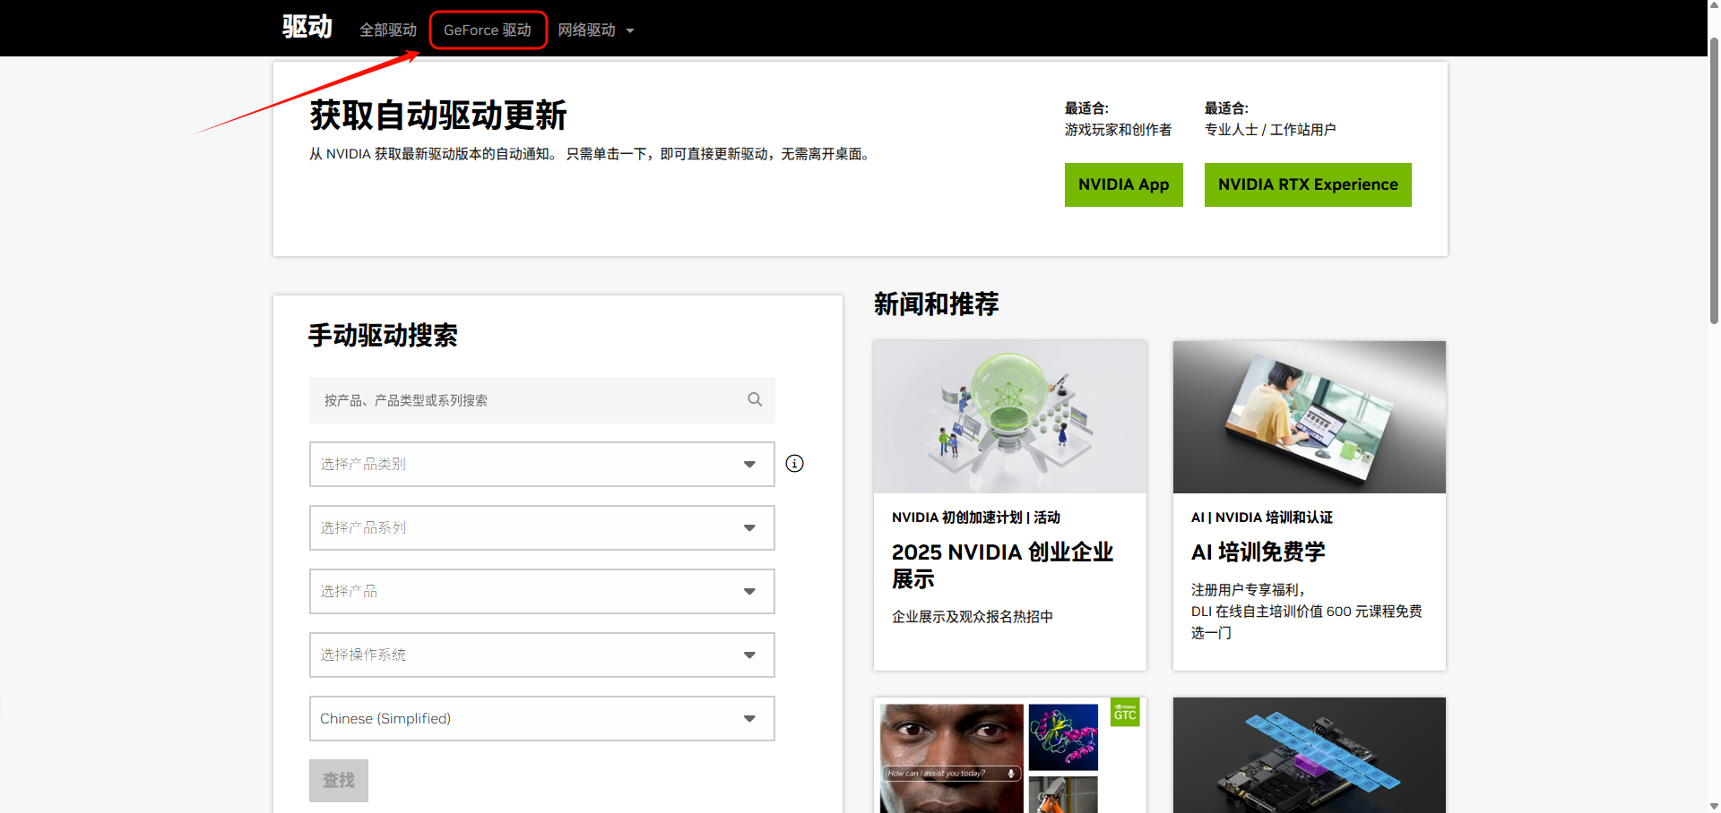Click the 专业人士 / 工作站用户 text
This screenshot has height=813, width=1721.
pos(1270,130)
